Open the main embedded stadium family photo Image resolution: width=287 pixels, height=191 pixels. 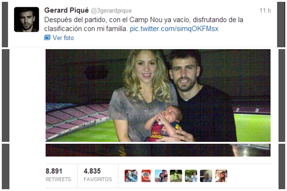point(158,95)
